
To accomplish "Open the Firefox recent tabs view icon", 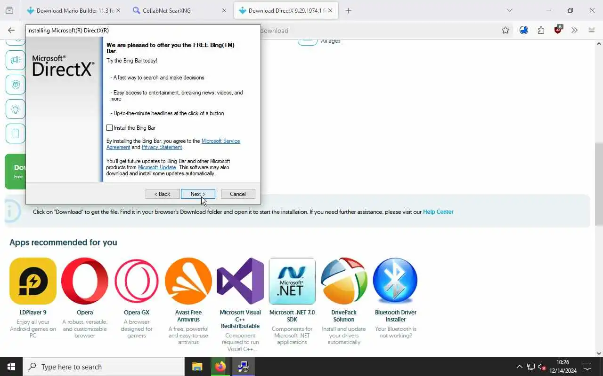I will point(9,10).
